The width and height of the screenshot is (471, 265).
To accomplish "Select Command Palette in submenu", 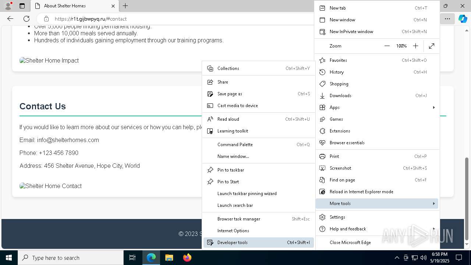I will [x=258, y=145].
